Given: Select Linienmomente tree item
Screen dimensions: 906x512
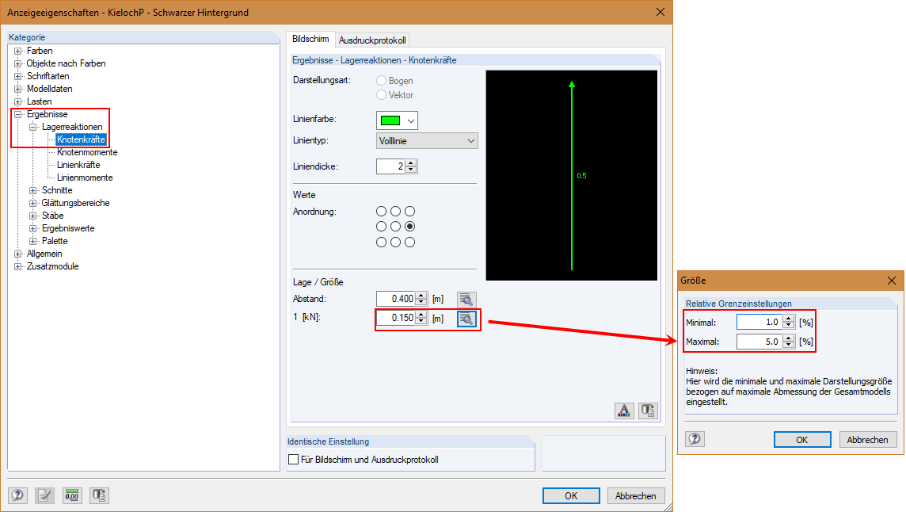Looking at the screenshot, I should tap(85, 178).
